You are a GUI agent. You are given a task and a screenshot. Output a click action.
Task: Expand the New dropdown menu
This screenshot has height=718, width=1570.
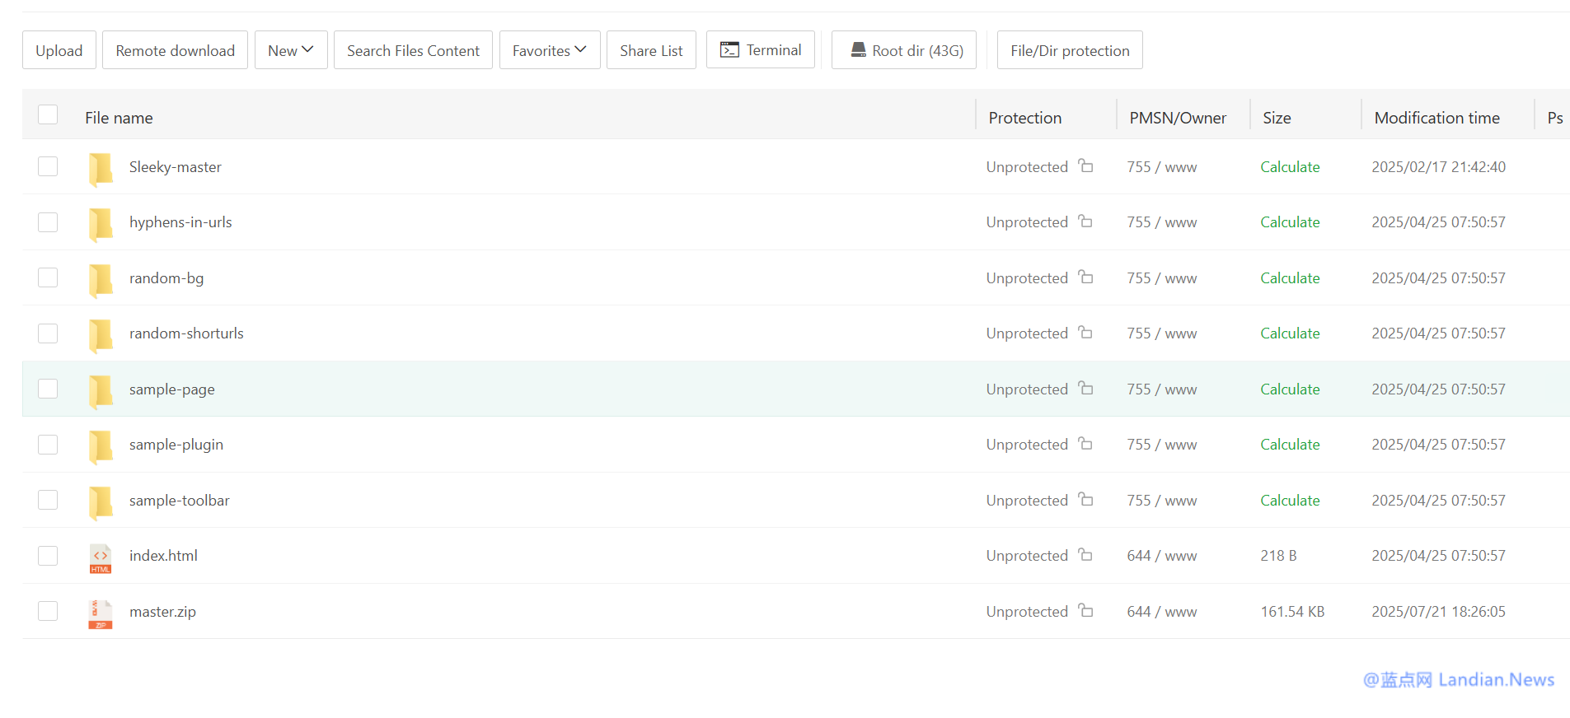coord(291,50)
